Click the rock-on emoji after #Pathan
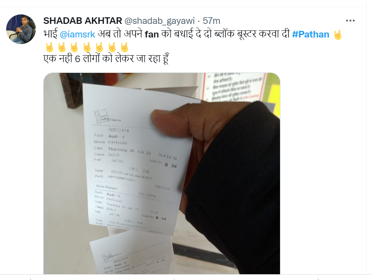The image size is (371, 280). coord(337,35)
